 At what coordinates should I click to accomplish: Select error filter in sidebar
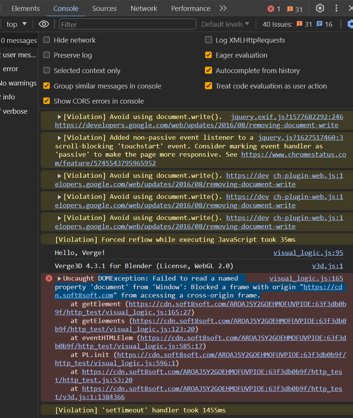click(x=19, y=69)
